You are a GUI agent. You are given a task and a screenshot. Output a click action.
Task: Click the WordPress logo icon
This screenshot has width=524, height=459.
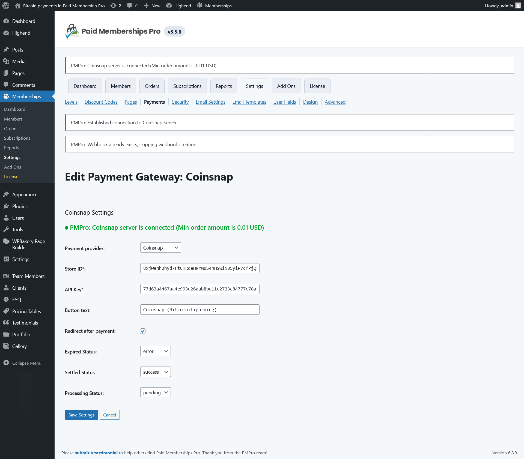click(x=6, y=5)
